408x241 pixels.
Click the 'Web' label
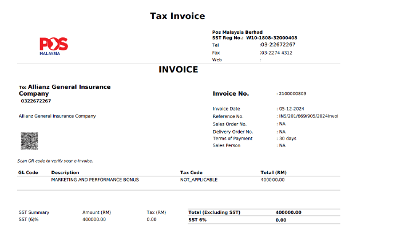(x=217, y=60)
